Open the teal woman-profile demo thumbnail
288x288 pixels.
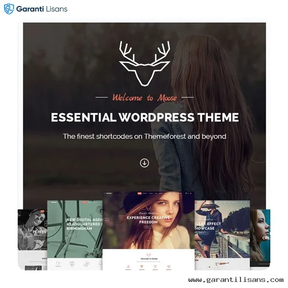[260, 238]
